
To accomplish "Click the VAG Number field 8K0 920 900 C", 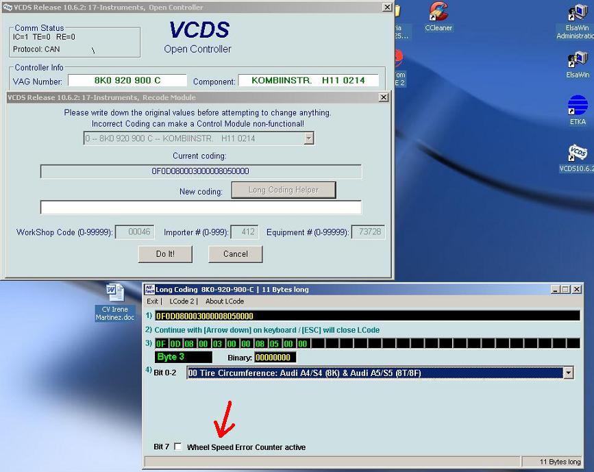I will tap(127, 80).
